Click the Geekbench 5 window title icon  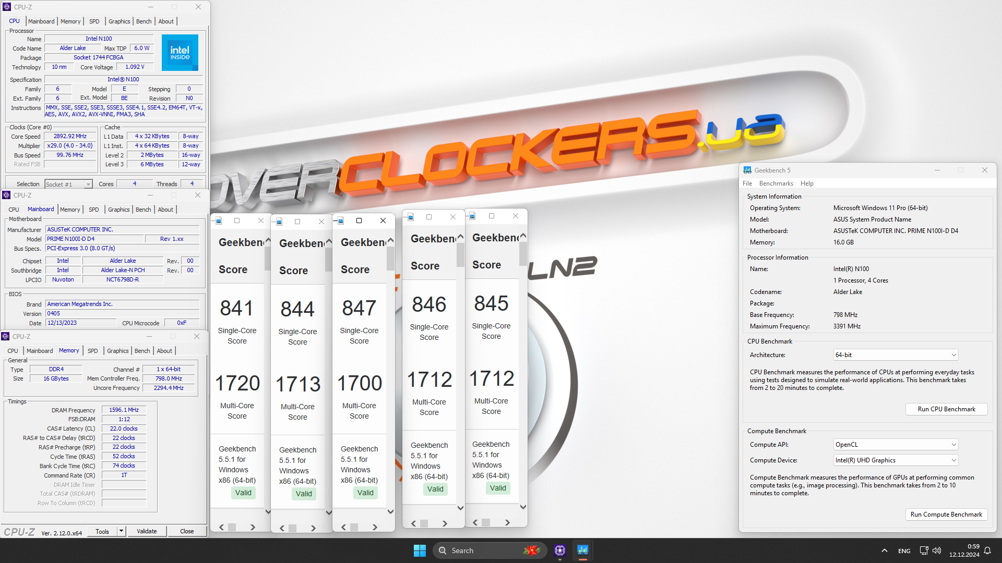pos(747,170)
